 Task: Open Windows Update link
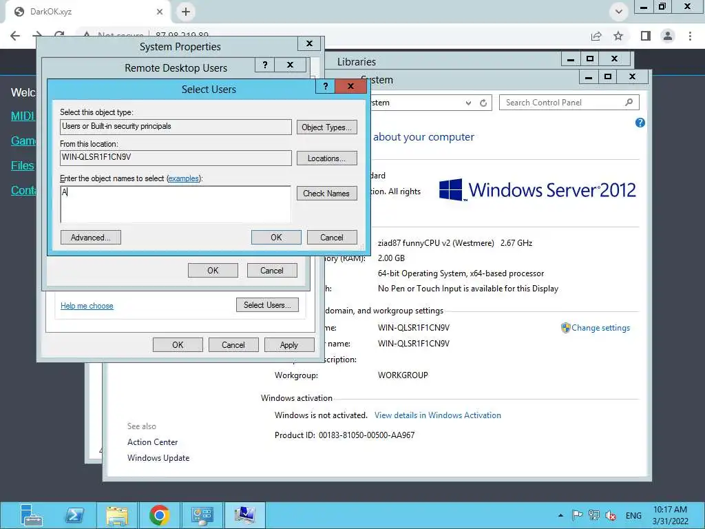click(x=158, y=458)
